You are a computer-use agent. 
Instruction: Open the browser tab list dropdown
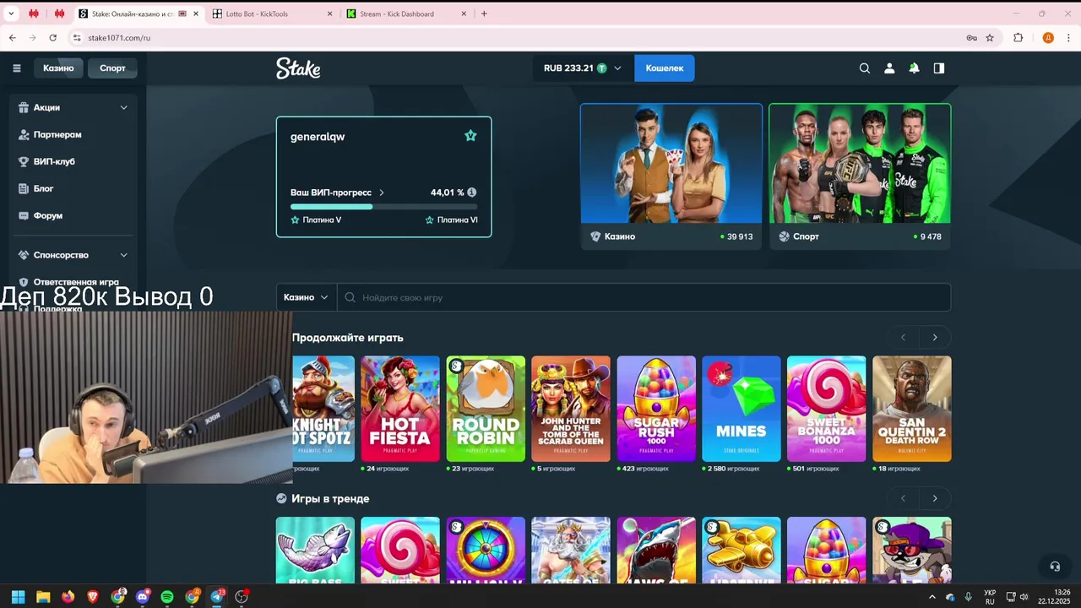[x=12, y=14]
